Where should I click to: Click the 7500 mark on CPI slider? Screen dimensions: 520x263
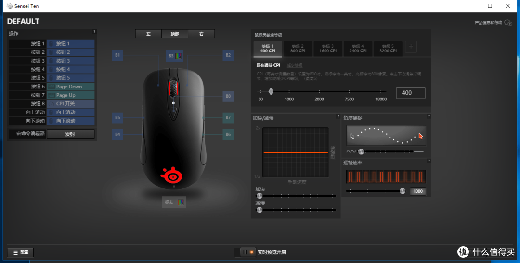tap(349, 99)
